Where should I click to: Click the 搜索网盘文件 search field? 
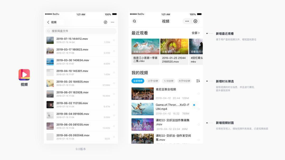81,31
